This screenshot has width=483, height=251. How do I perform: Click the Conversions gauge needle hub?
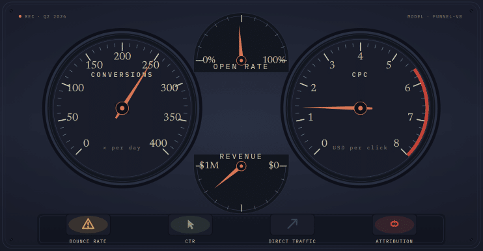pyautogui.click(x=122, y=108)
